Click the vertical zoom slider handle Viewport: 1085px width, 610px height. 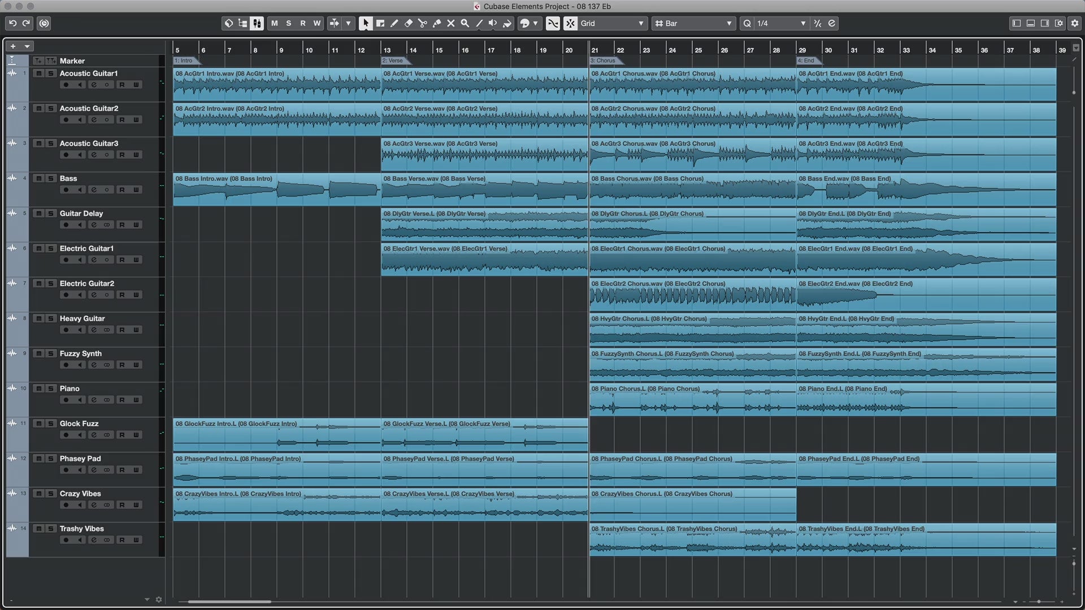[1074, 563]
